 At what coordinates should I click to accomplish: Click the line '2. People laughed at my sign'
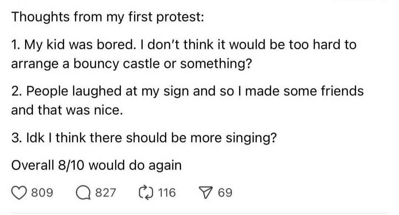pos(187,91)
